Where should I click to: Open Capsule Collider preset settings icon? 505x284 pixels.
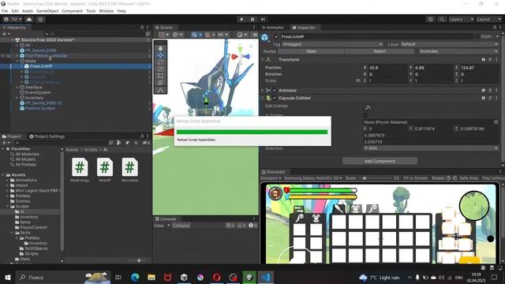pyautogui.click(x=490, y=98)
